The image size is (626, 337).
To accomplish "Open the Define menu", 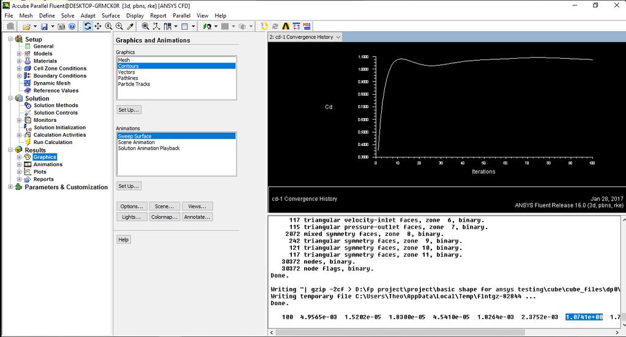I will pyautogui.click(x=47, y=15).
